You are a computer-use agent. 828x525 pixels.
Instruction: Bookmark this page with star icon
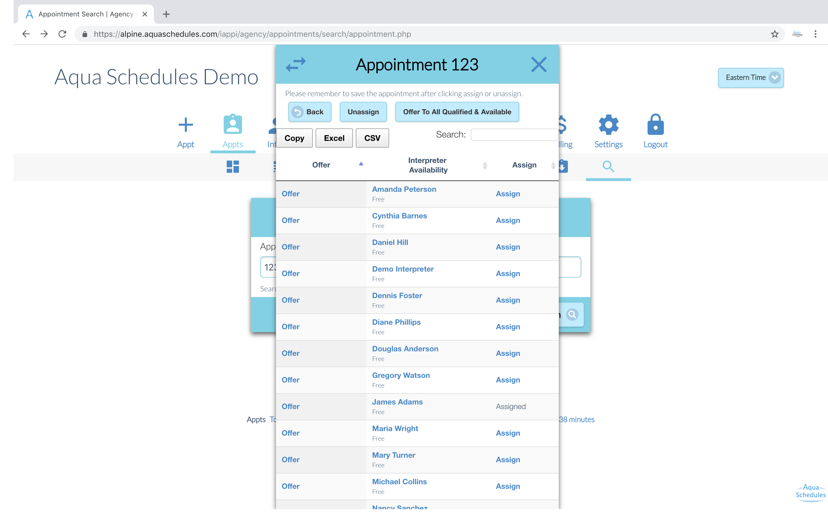tap(775, 34)
